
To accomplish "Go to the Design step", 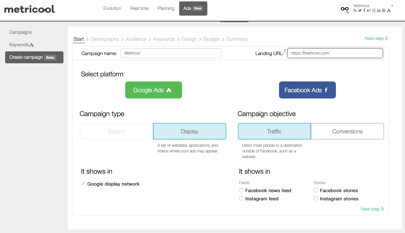I will [189, 39].
